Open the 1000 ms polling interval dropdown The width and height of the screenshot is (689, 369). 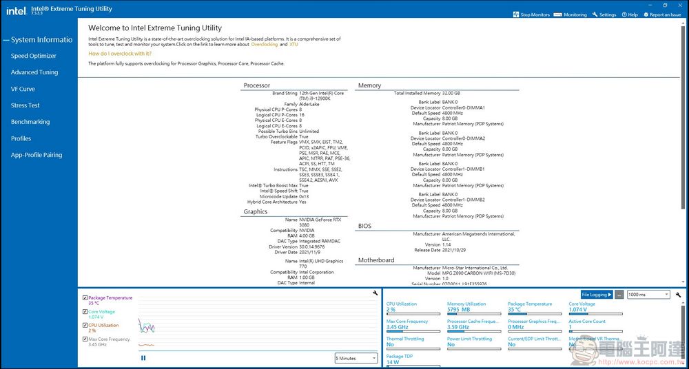click(648, 295)
